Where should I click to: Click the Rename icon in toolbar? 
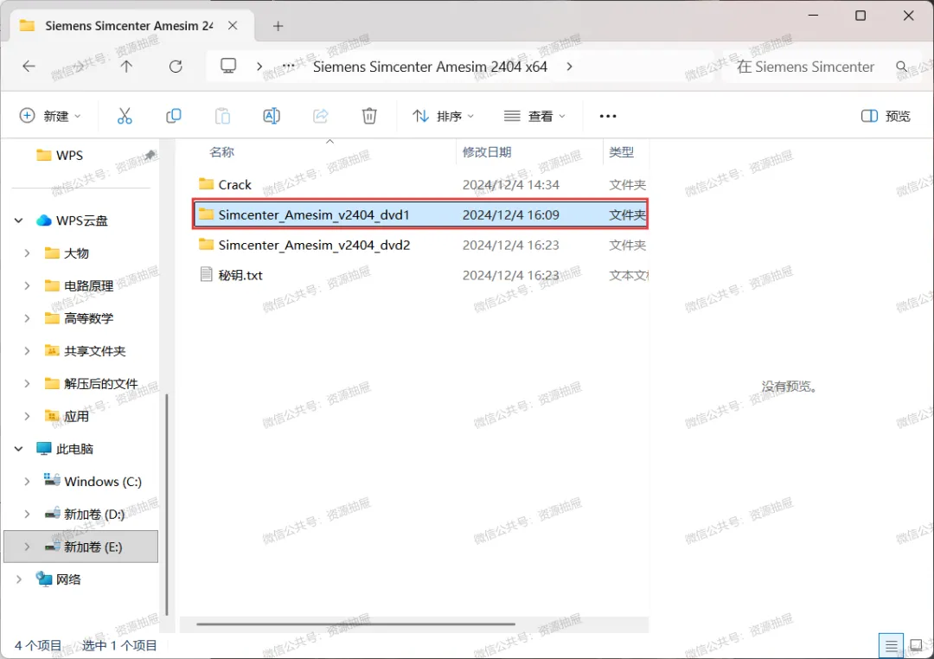click(x=272, y=116)
